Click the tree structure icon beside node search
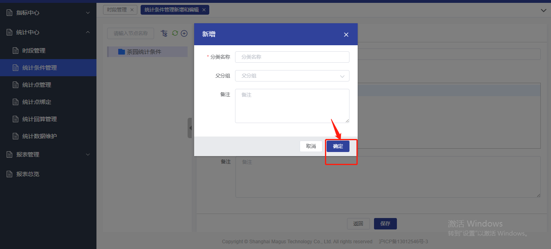This screenshot has height=249, width=551. (x=164, y=33)
